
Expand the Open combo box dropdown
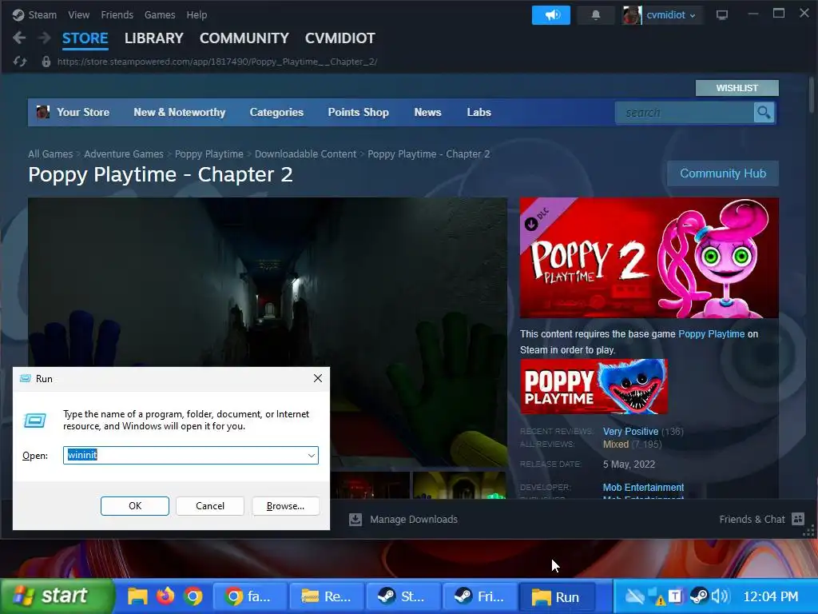pos(312,455)
